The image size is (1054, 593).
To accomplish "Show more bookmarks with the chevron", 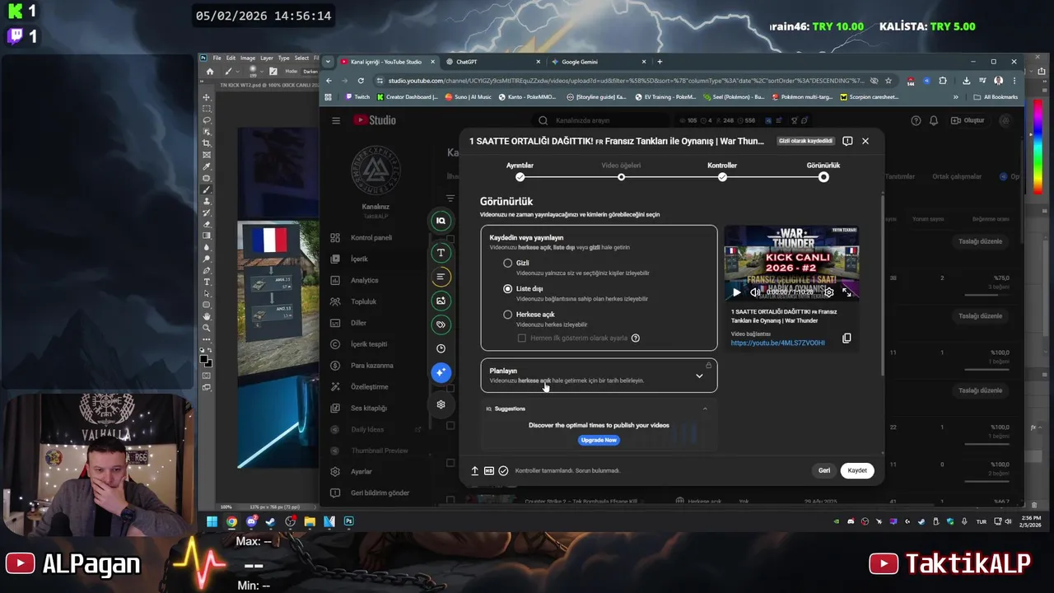I will pos(955,97).
